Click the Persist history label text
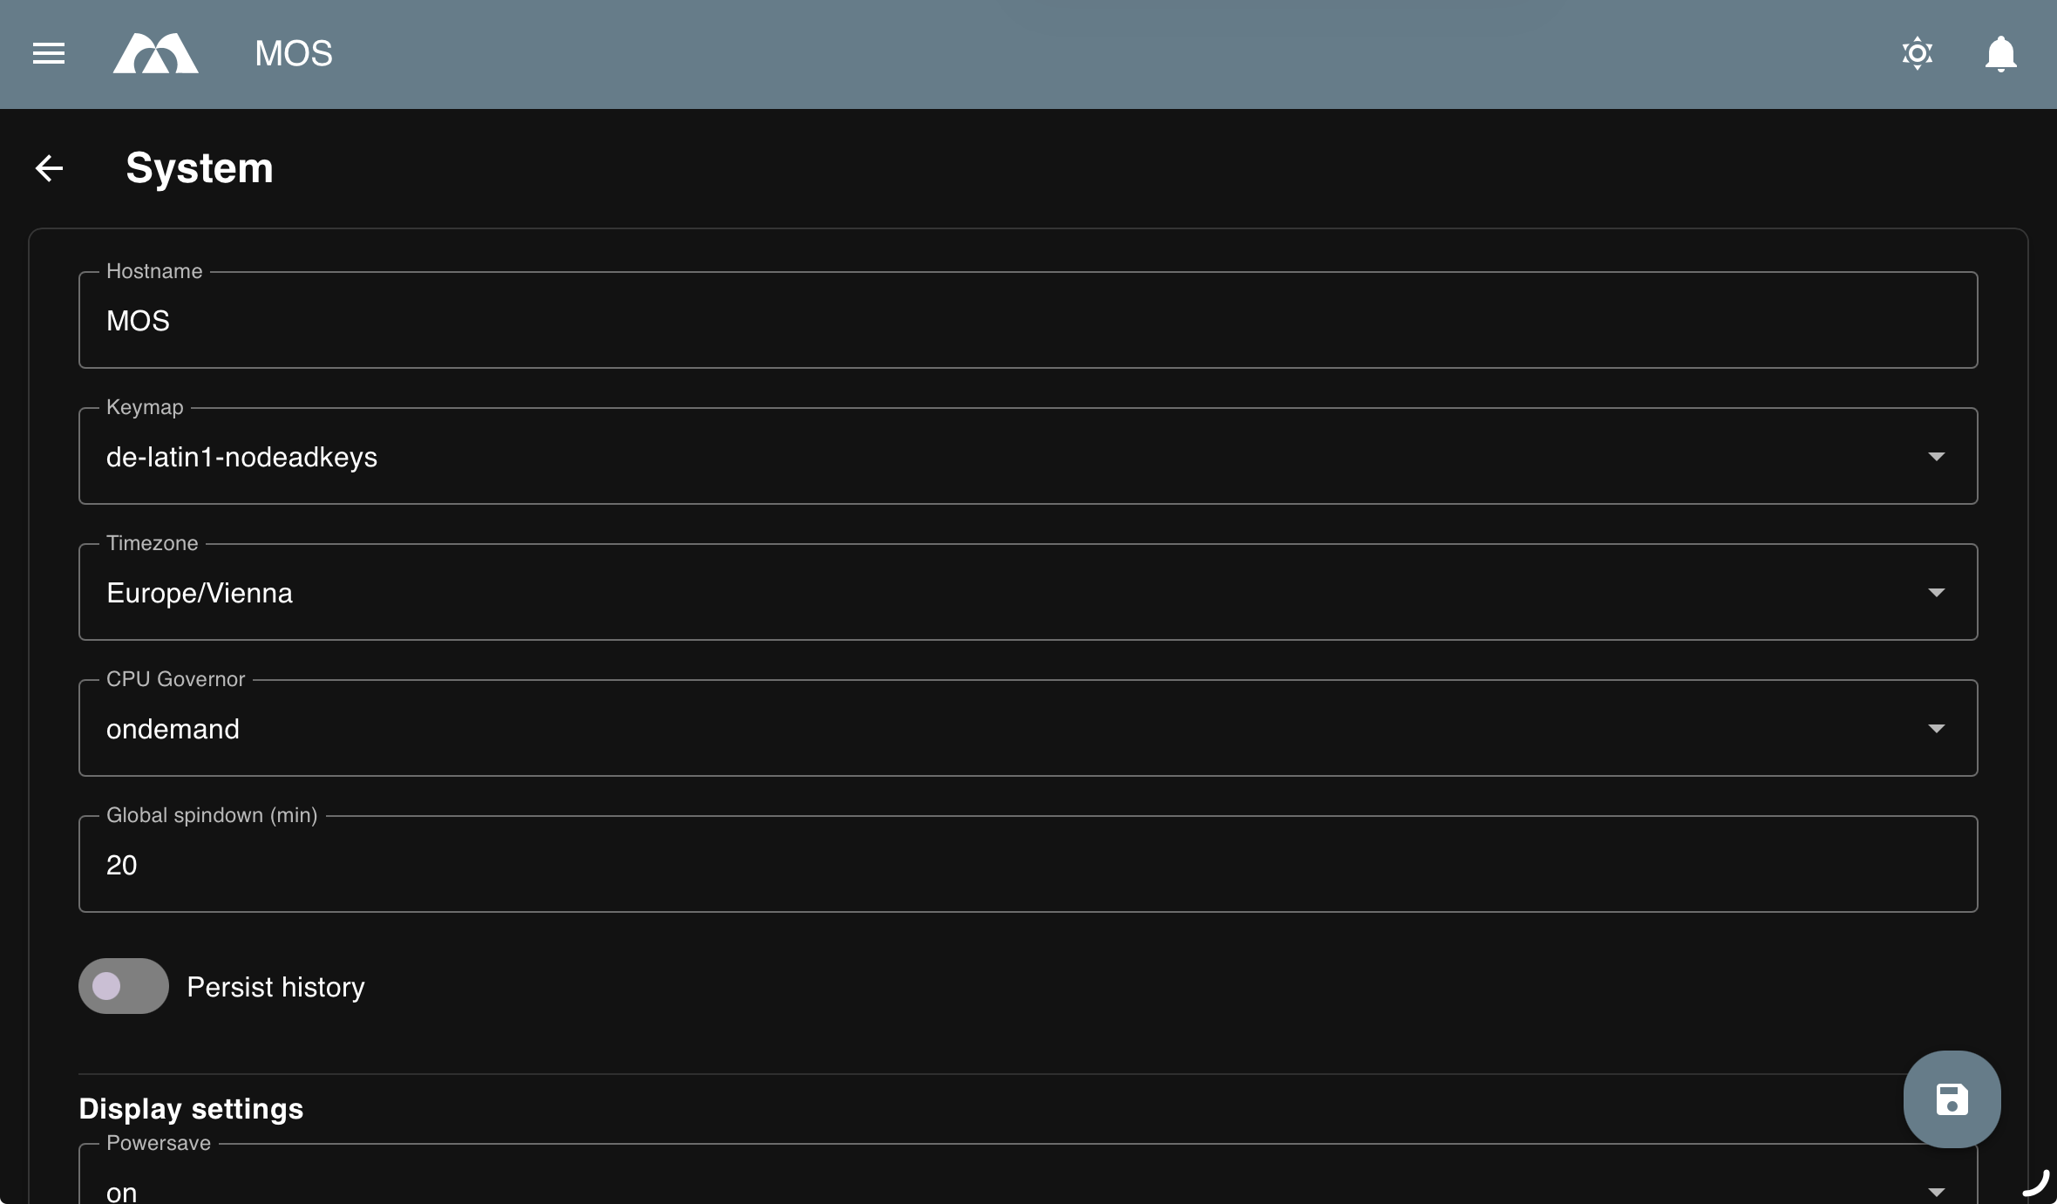Viewport: 2057px width, 1204px height. tap(275, 986)
